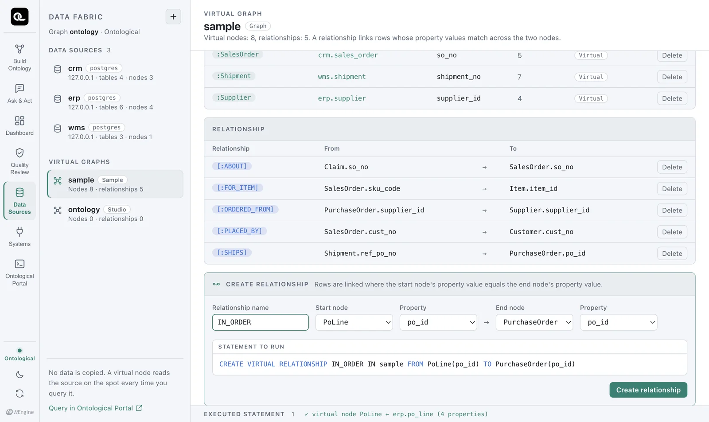Viewport: 709px width, 422px height.
Task: Click the Ontological app logo
Action: (19, 17)
